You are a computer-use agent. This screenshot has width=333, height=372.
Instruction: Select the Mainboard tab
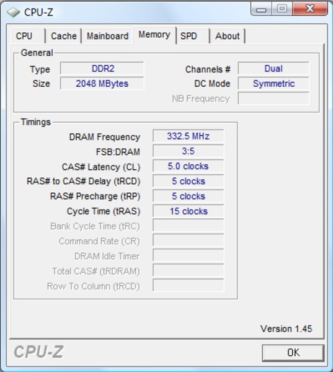click(107, 36)
